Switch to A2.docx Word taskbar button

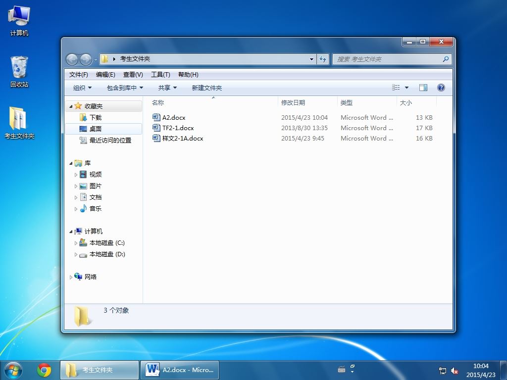180,370
